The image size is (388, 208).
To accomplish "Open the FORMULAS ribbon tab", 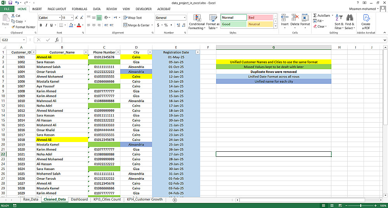I will tap(80, 9).
